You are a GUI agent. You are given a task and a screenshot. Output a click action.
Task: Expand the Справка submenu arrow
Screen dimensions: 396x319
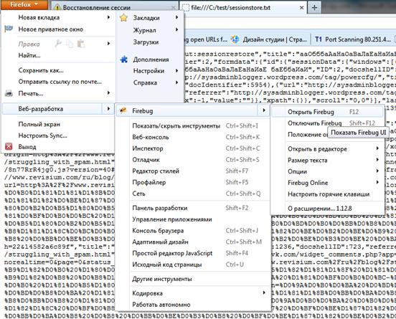click(x=176, y=82)
